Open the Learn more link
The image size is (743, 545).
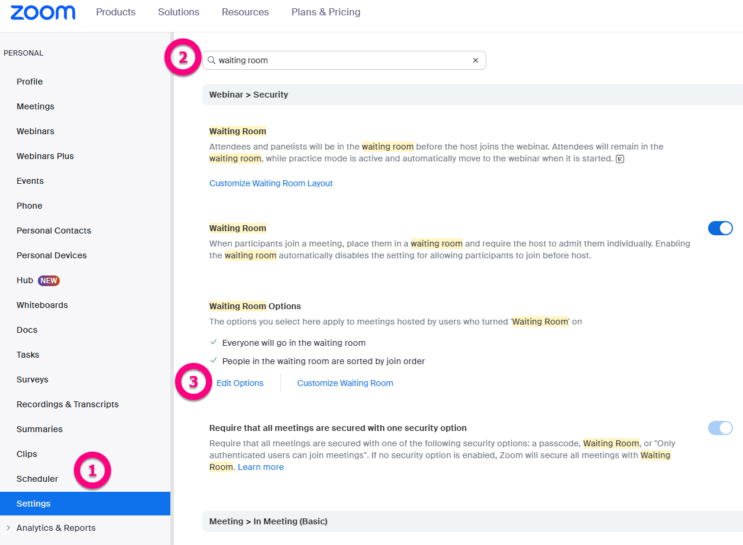point(261,467)
